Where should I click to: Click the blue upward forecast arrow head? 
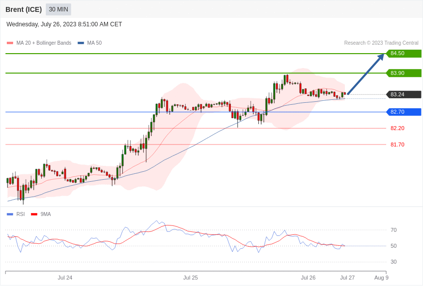coord(381,57)
